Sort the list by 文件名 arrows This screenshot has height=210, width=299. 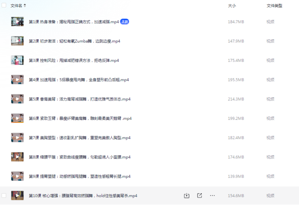click(x=25, y=5)
